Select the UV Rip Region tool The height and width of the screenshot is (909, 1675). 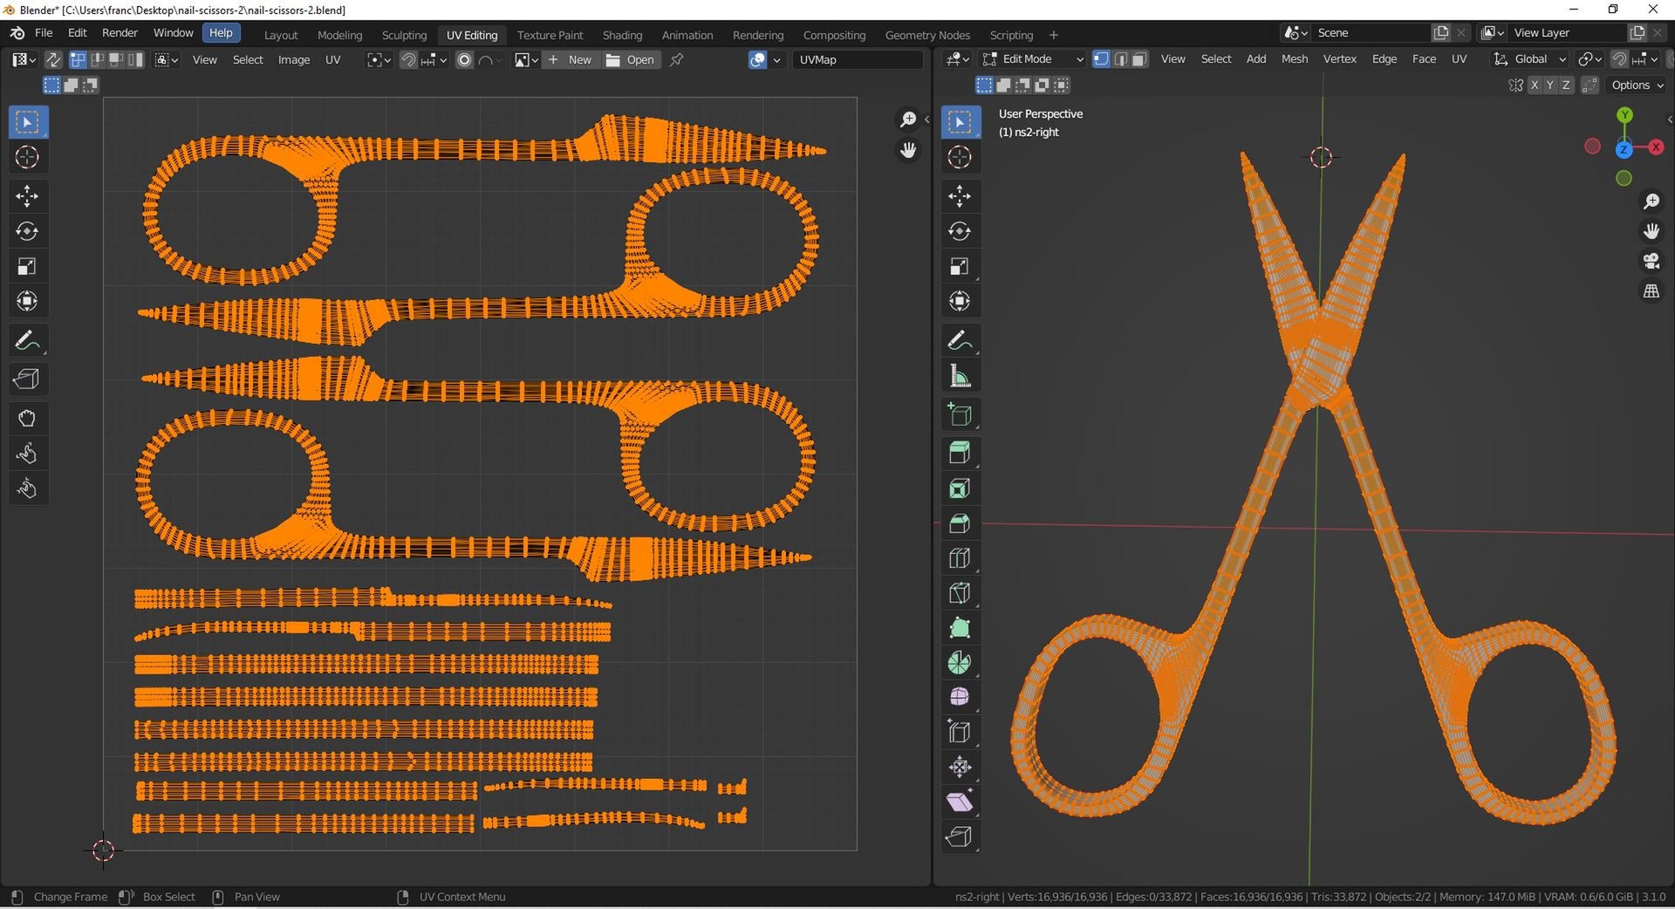point(27,379)
